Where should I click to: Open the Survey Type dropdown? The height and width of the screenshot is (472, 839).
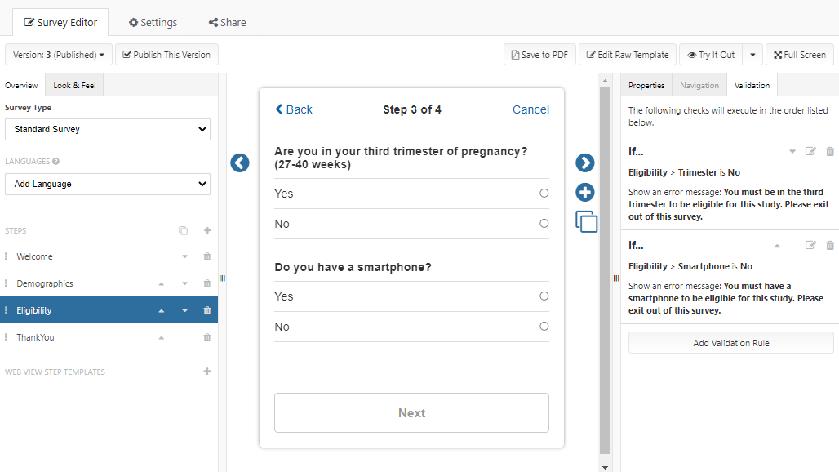tap(108, 129)
